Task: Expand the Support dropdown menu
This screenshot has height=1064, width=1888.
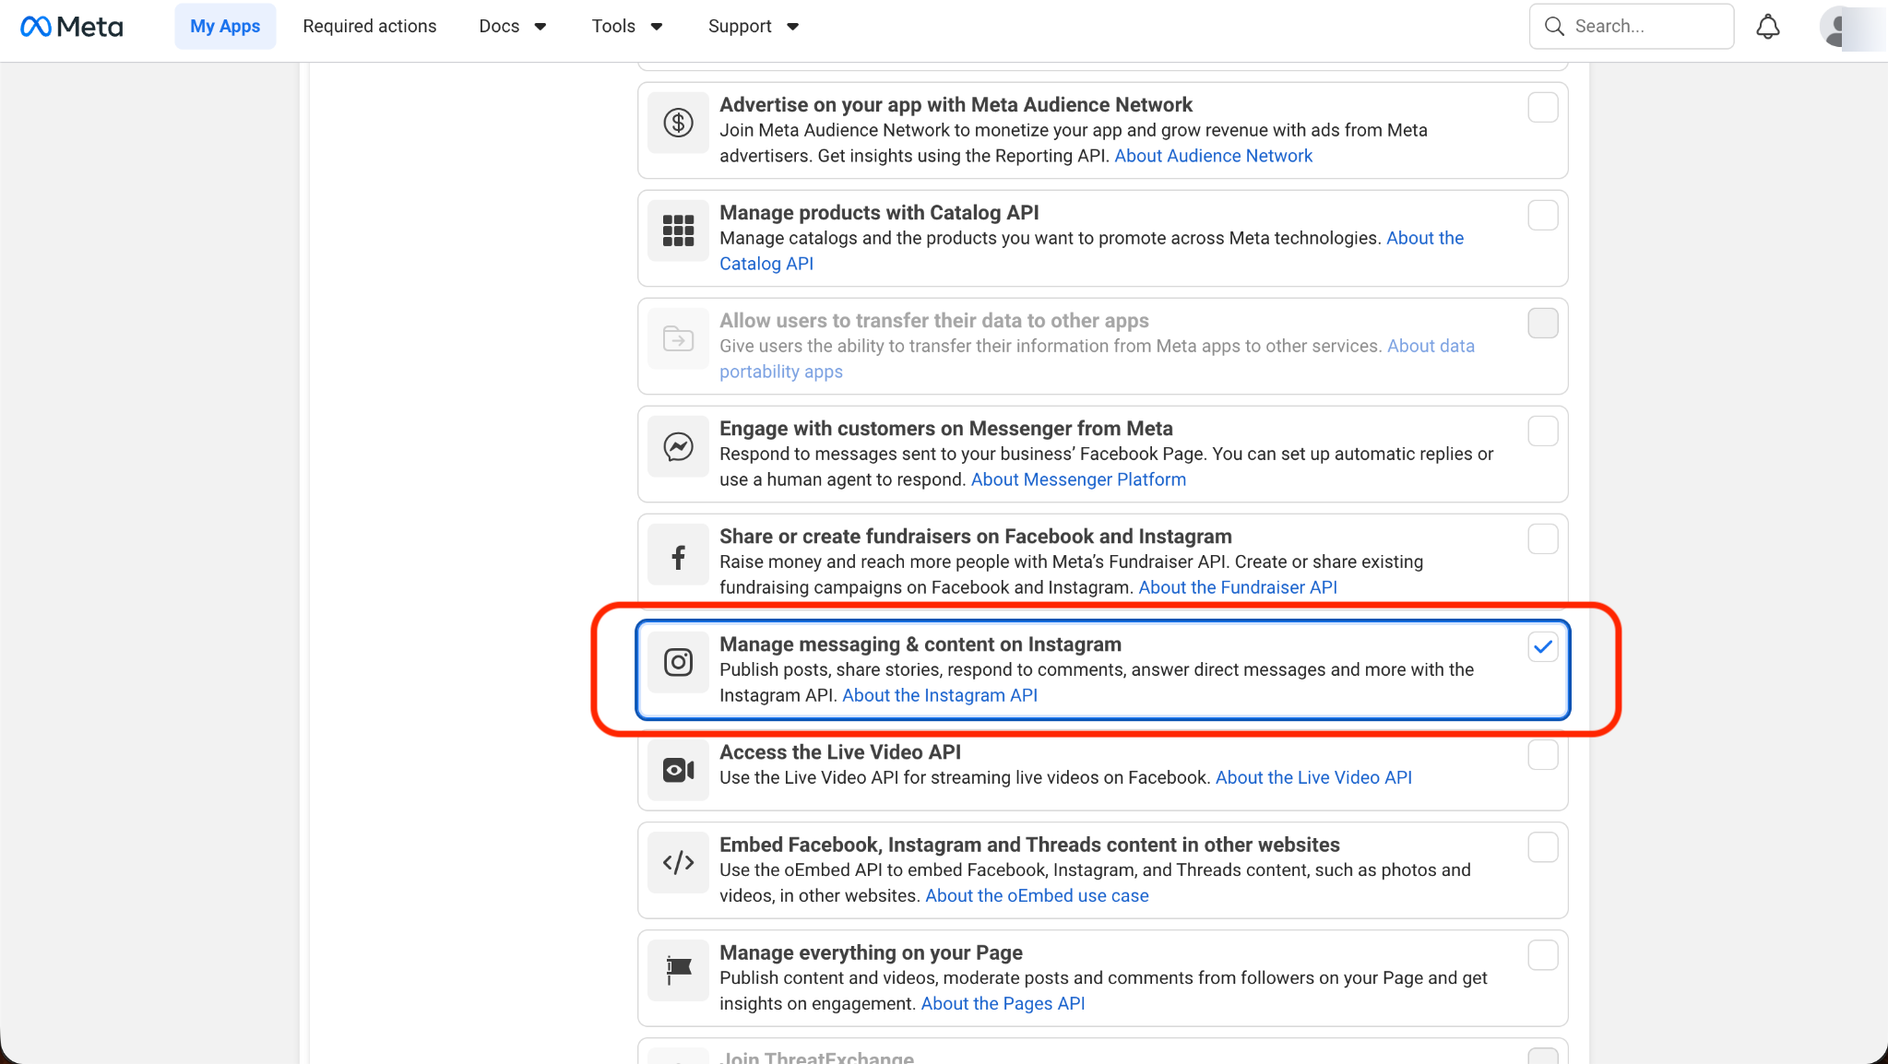Action: [753, 27]
